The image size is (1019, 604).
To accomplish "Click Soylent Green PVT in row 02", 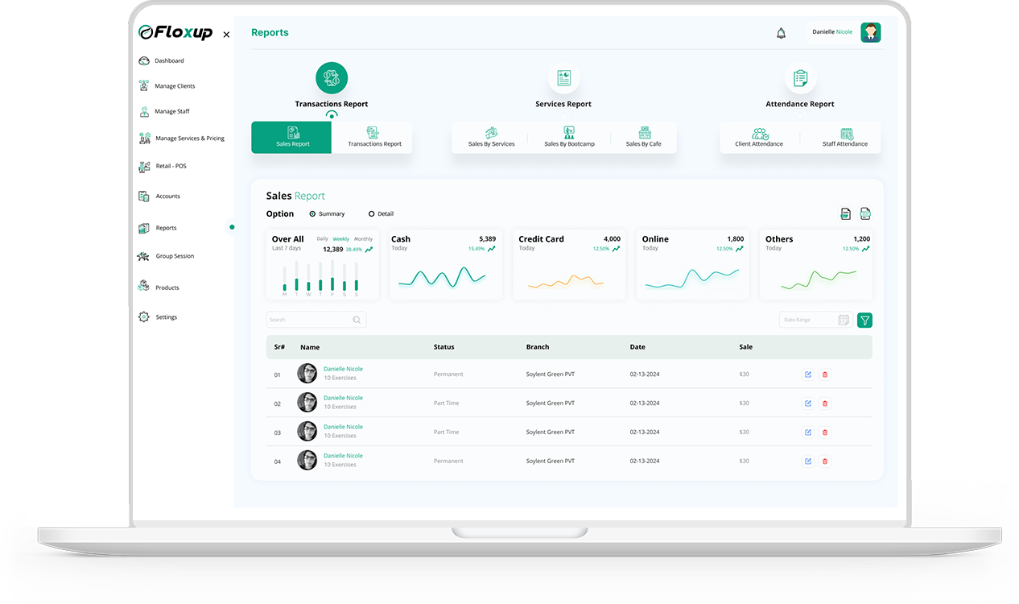I will tap(551, 403).
